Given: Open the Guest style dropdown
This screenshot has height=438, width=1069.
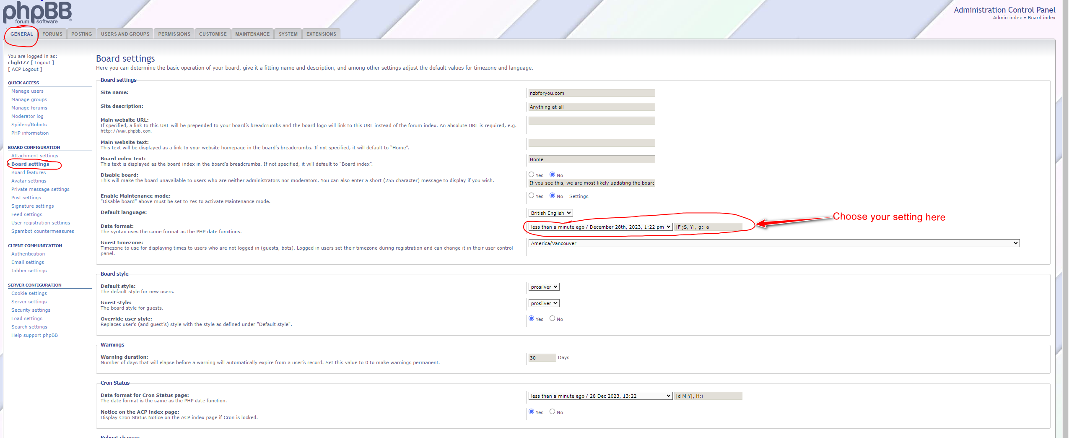Looking at the screenshot, I should pos(544,303).
